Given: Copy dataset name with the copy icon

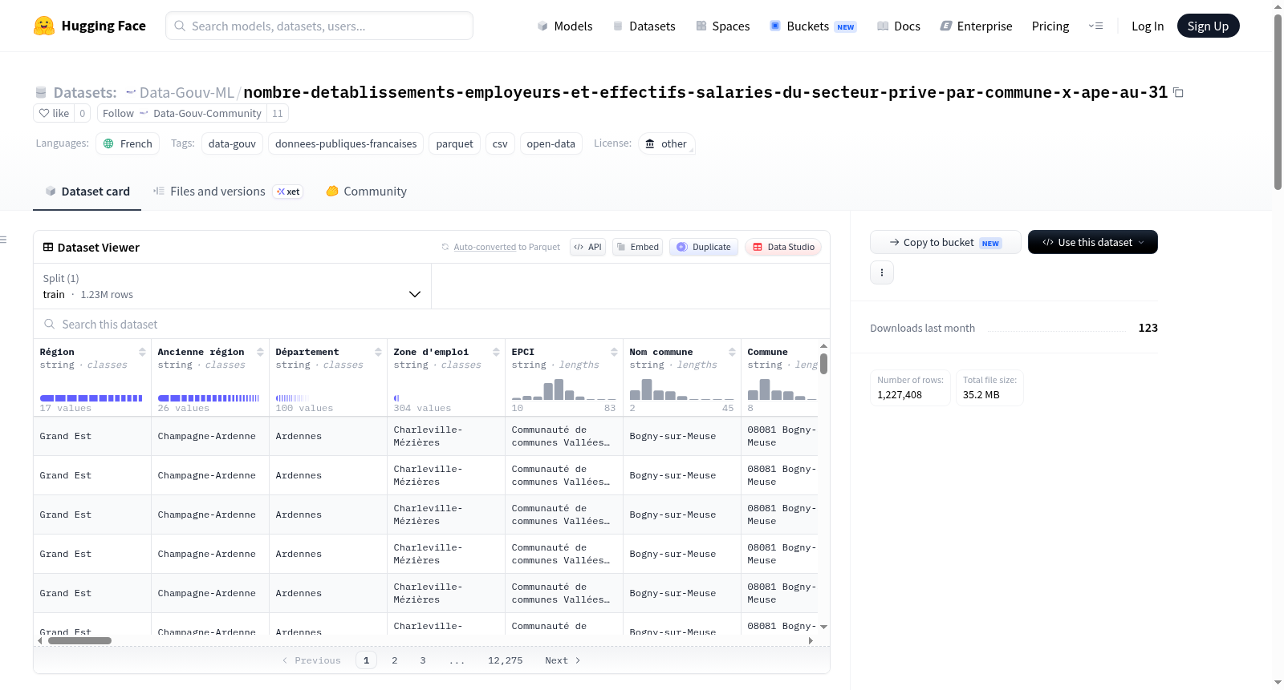Looking at the screenshot, I should pyautogui.click(x=1178, y=92).
